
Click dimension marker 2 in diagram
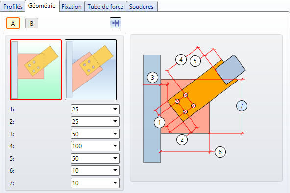182,139
